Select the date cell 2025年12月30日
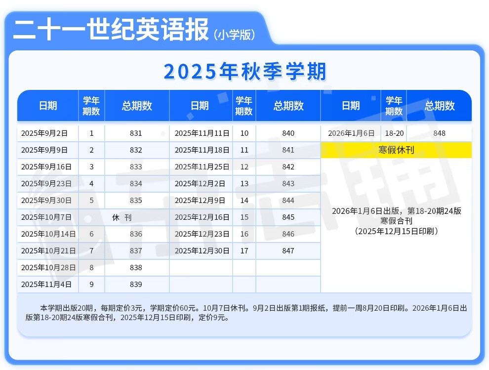489x370 pixels. (202, 251)
